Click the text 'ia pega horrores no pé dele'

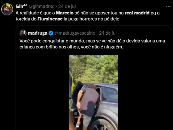coord(92,19)
